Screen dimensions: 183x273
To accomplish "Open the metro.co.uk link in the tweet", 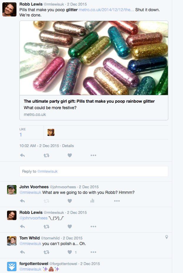I will pyautogui.click(x=107, y=10).
